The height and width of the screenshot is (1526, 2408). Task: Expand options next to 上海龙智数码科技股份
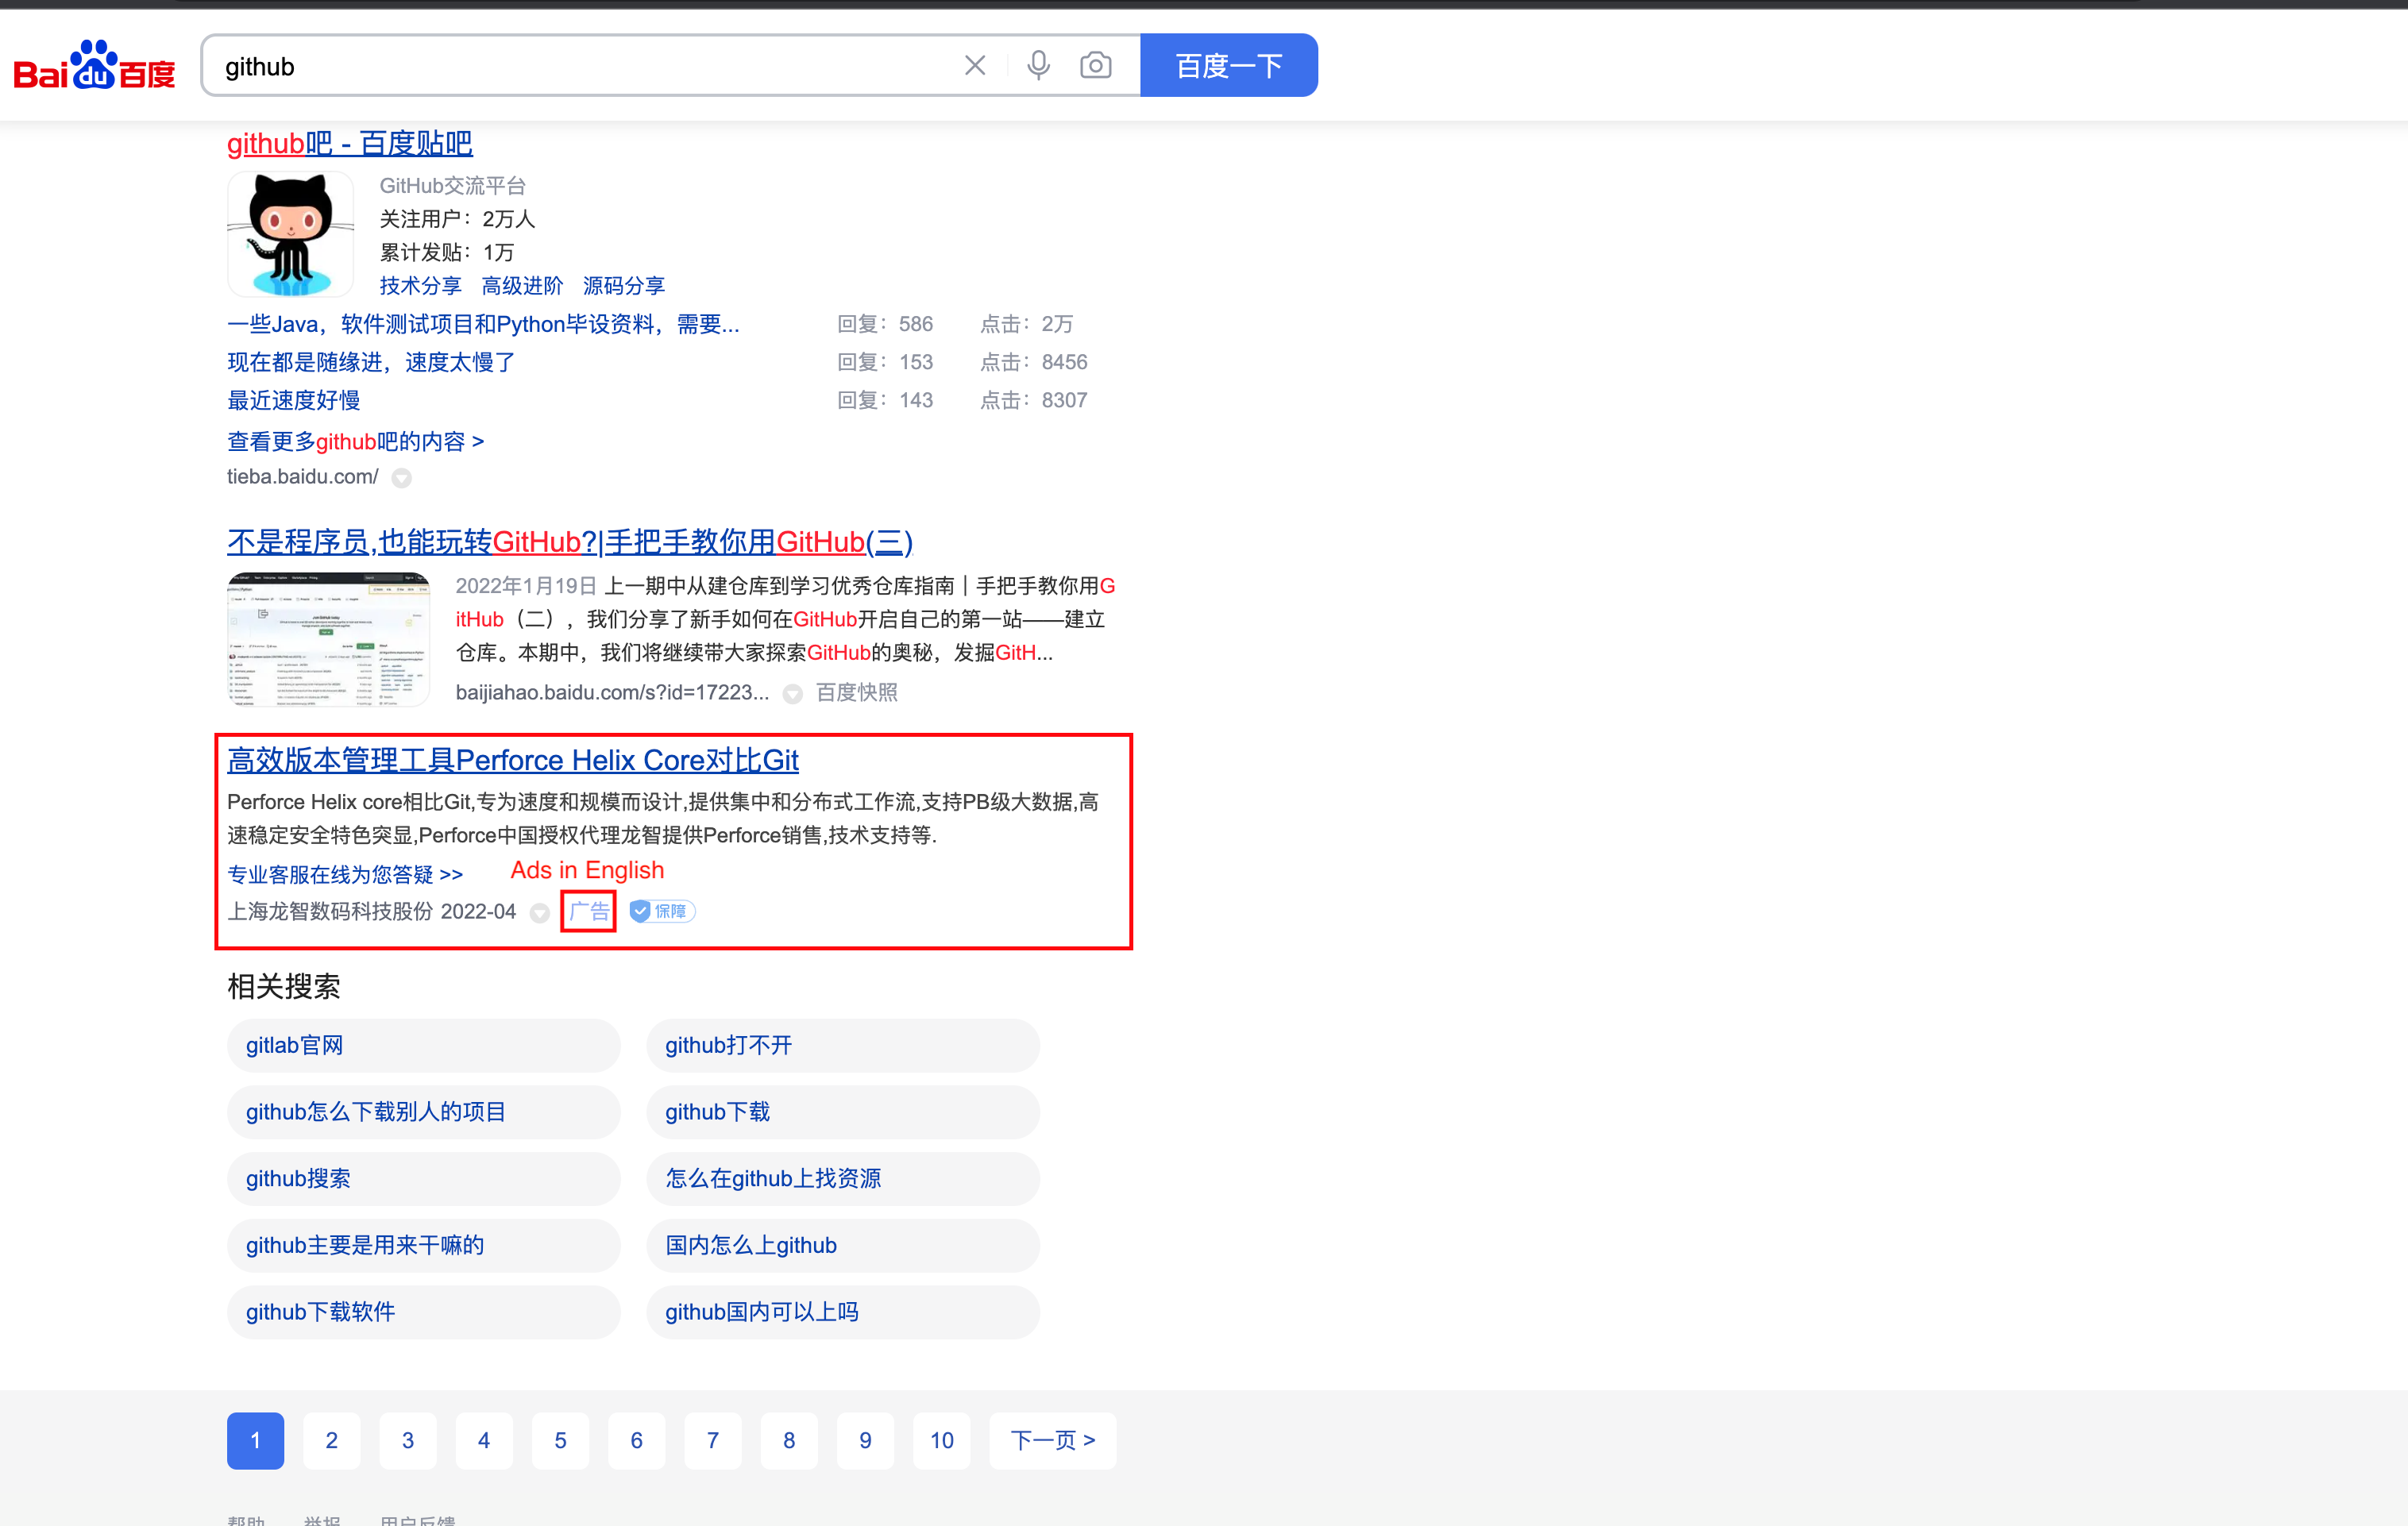(x=540, y=912)
